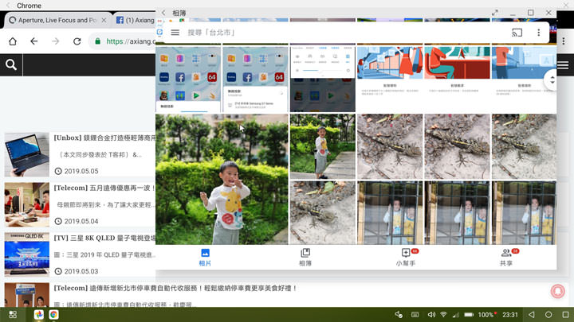Click the website search magnifier icon
The width and height of the screenshot is (574, 322).
(x=11, y=65)
